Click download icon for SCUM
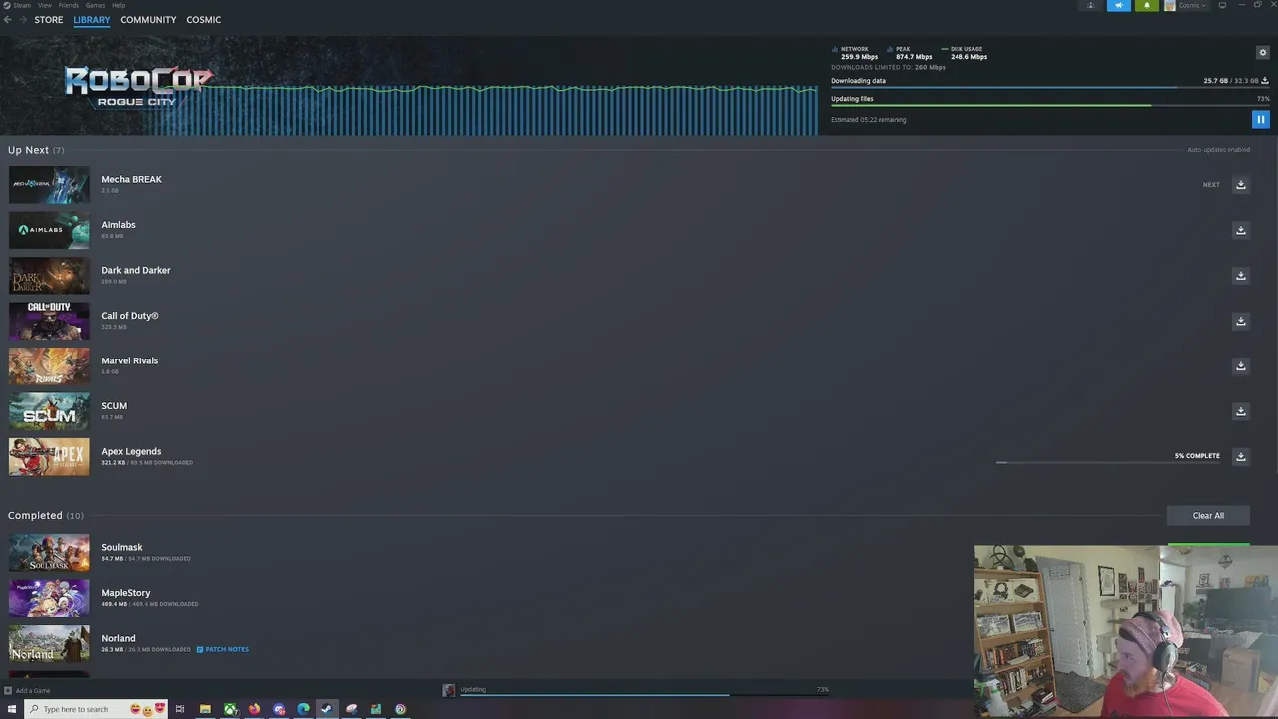Screen dimensions: 1278x719 click(1241, 411)
